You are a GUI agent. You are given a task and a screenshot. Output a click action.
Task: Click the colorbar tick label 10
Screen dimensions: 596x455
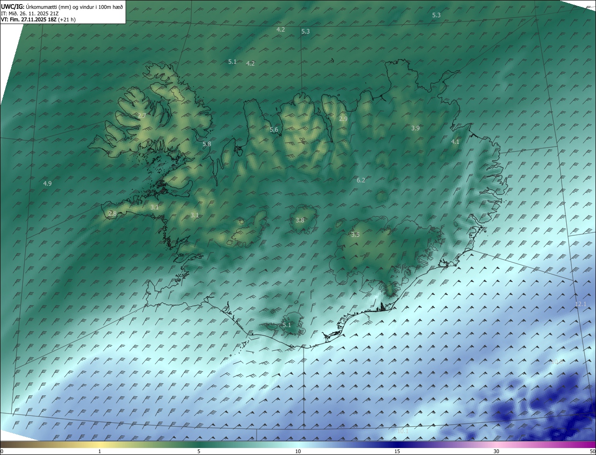[x=298, y=451]
